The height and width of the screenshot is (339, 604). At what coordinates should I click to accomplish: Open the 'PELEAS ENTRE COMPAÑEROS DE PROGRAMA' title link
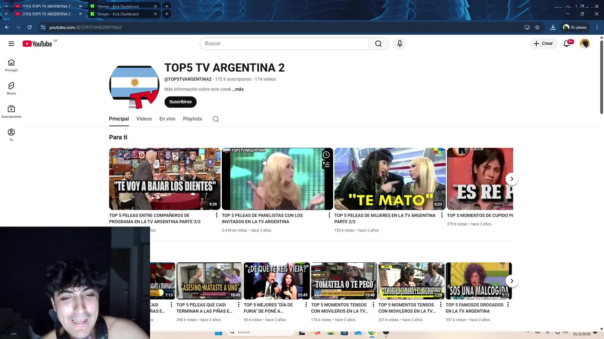pyautogui.click(x=155, y=218)
